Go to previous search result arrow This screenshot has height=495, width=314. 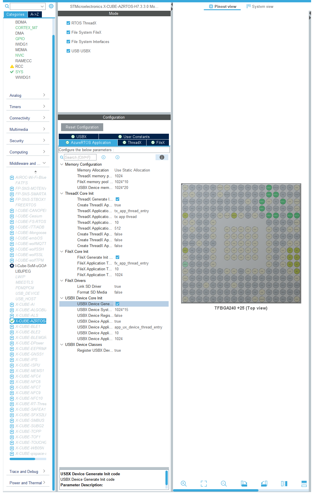point(104,157)
